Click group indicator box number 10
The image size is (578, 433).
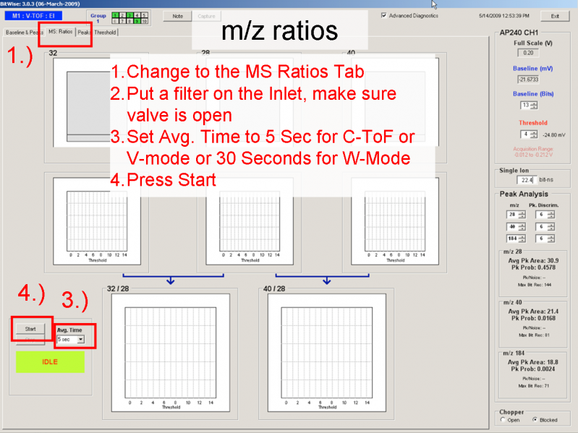pos(145,21)
